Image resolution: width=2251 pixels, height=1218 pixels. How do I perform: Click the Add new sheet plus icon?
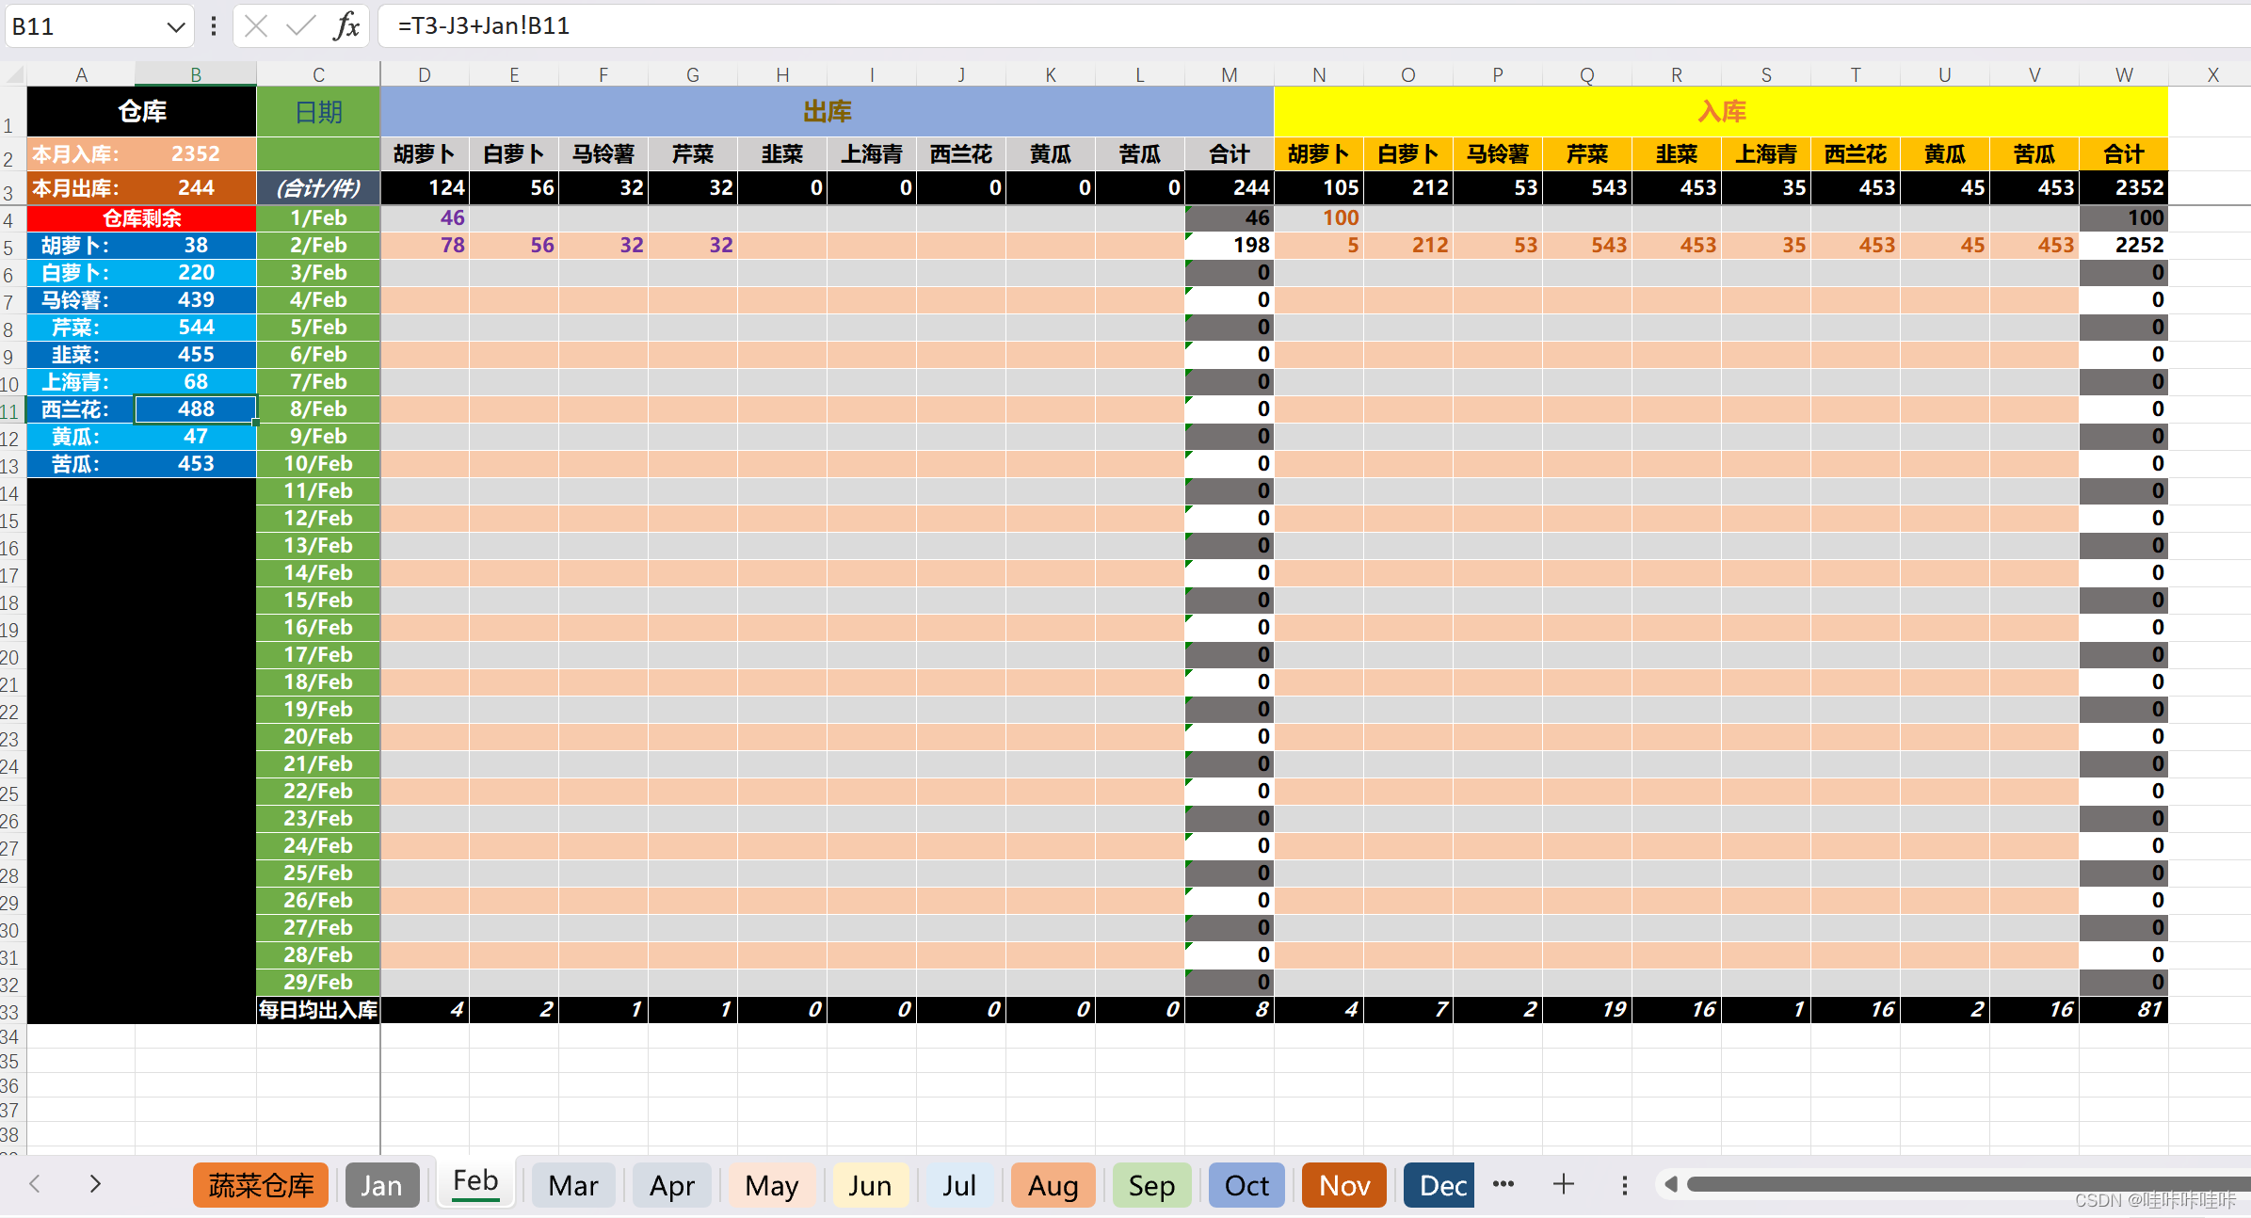pos(1564,1184)
